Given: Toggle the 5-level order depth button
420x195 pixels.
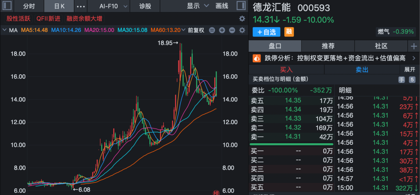Looking at the screenshot, I should [x=412, y=79].
